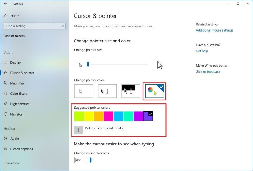Viewport: 253px width, 171px height.
Task: Select Color filters in the sidebar
Action: point(18,94)
